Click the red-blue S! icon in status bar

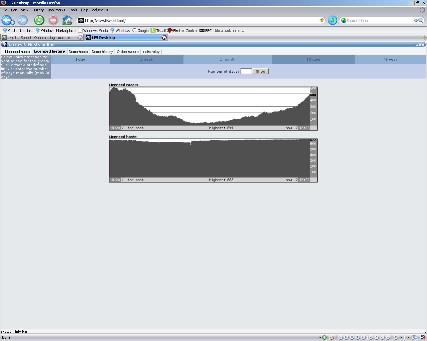point(423,337)
